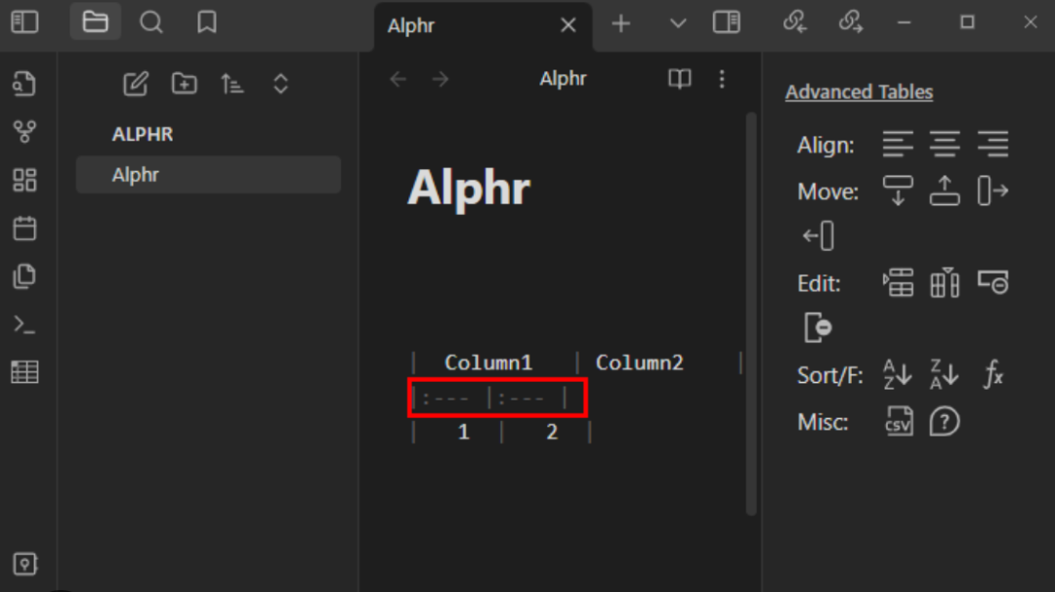Insert a row above in table
The image size is (1055, 592).
(x=899, y=282)
